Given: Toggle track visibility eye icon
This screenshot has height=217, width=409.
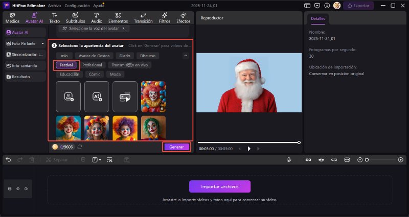Looking at the screenshot, I should click(x=18, y=188).
